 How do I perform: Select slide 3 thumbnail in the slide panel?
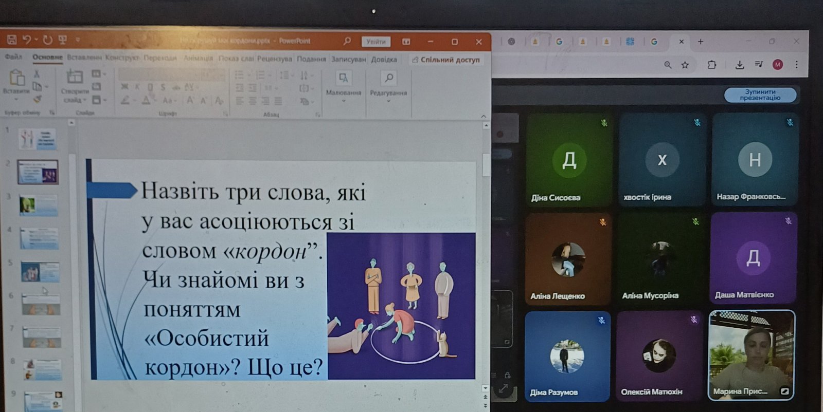pos(39,205)
